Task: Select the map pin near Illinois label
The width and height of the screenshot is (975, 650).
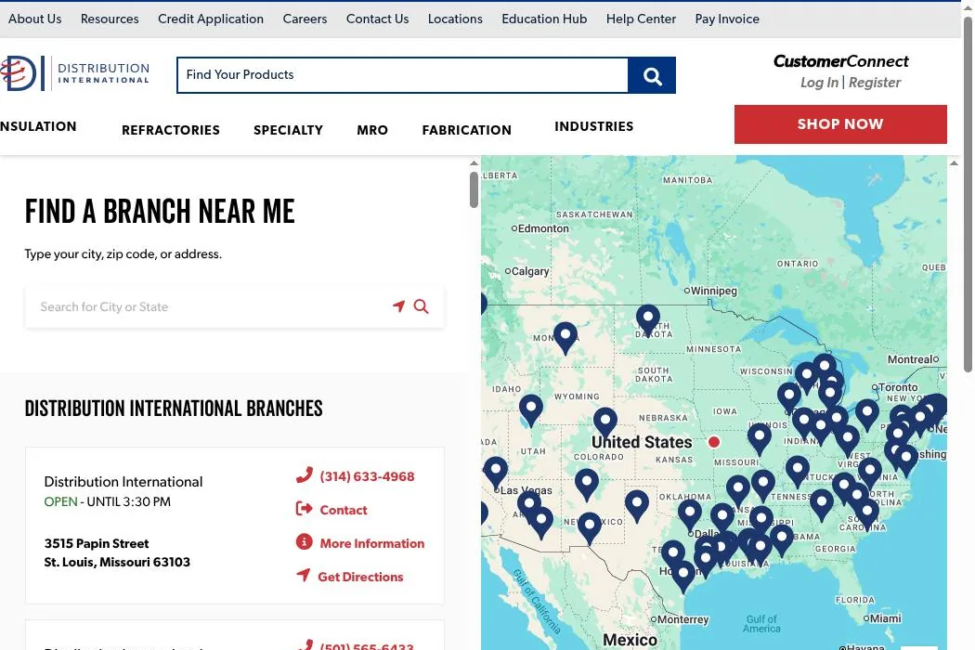Action: click(x=760, y=437)
